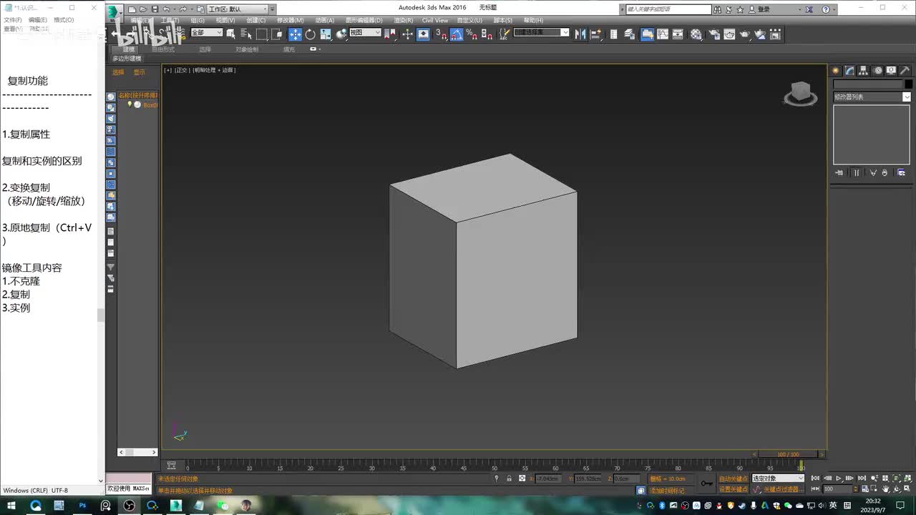Toggle Percent Snap button

[471, 34]
